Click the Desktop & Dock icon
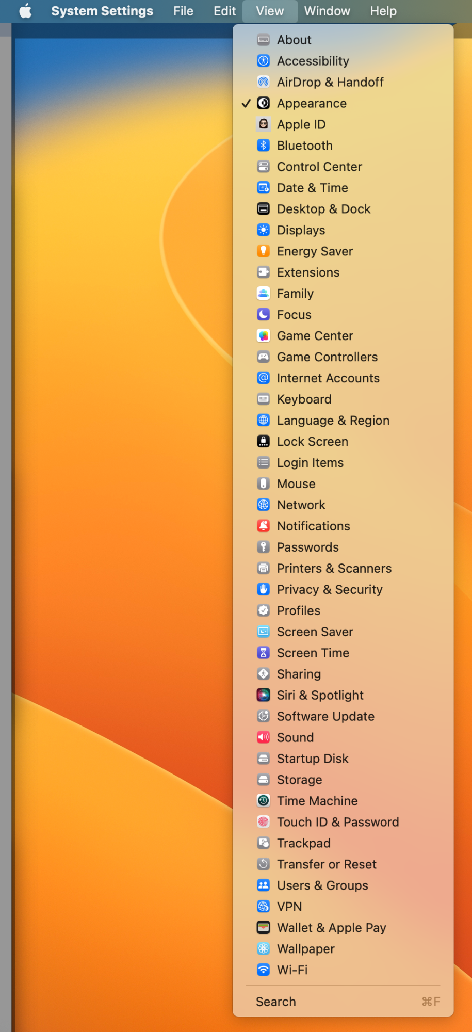This screenshot has width=472, height=1032. pyautogui.click(x=264, y=209)
